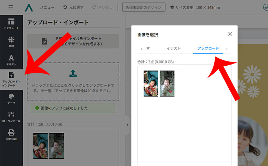Screen dimensions: 268x166
Task: Click メニュー in the top bar
Action: pyautogui.click(x=47, y=7)
